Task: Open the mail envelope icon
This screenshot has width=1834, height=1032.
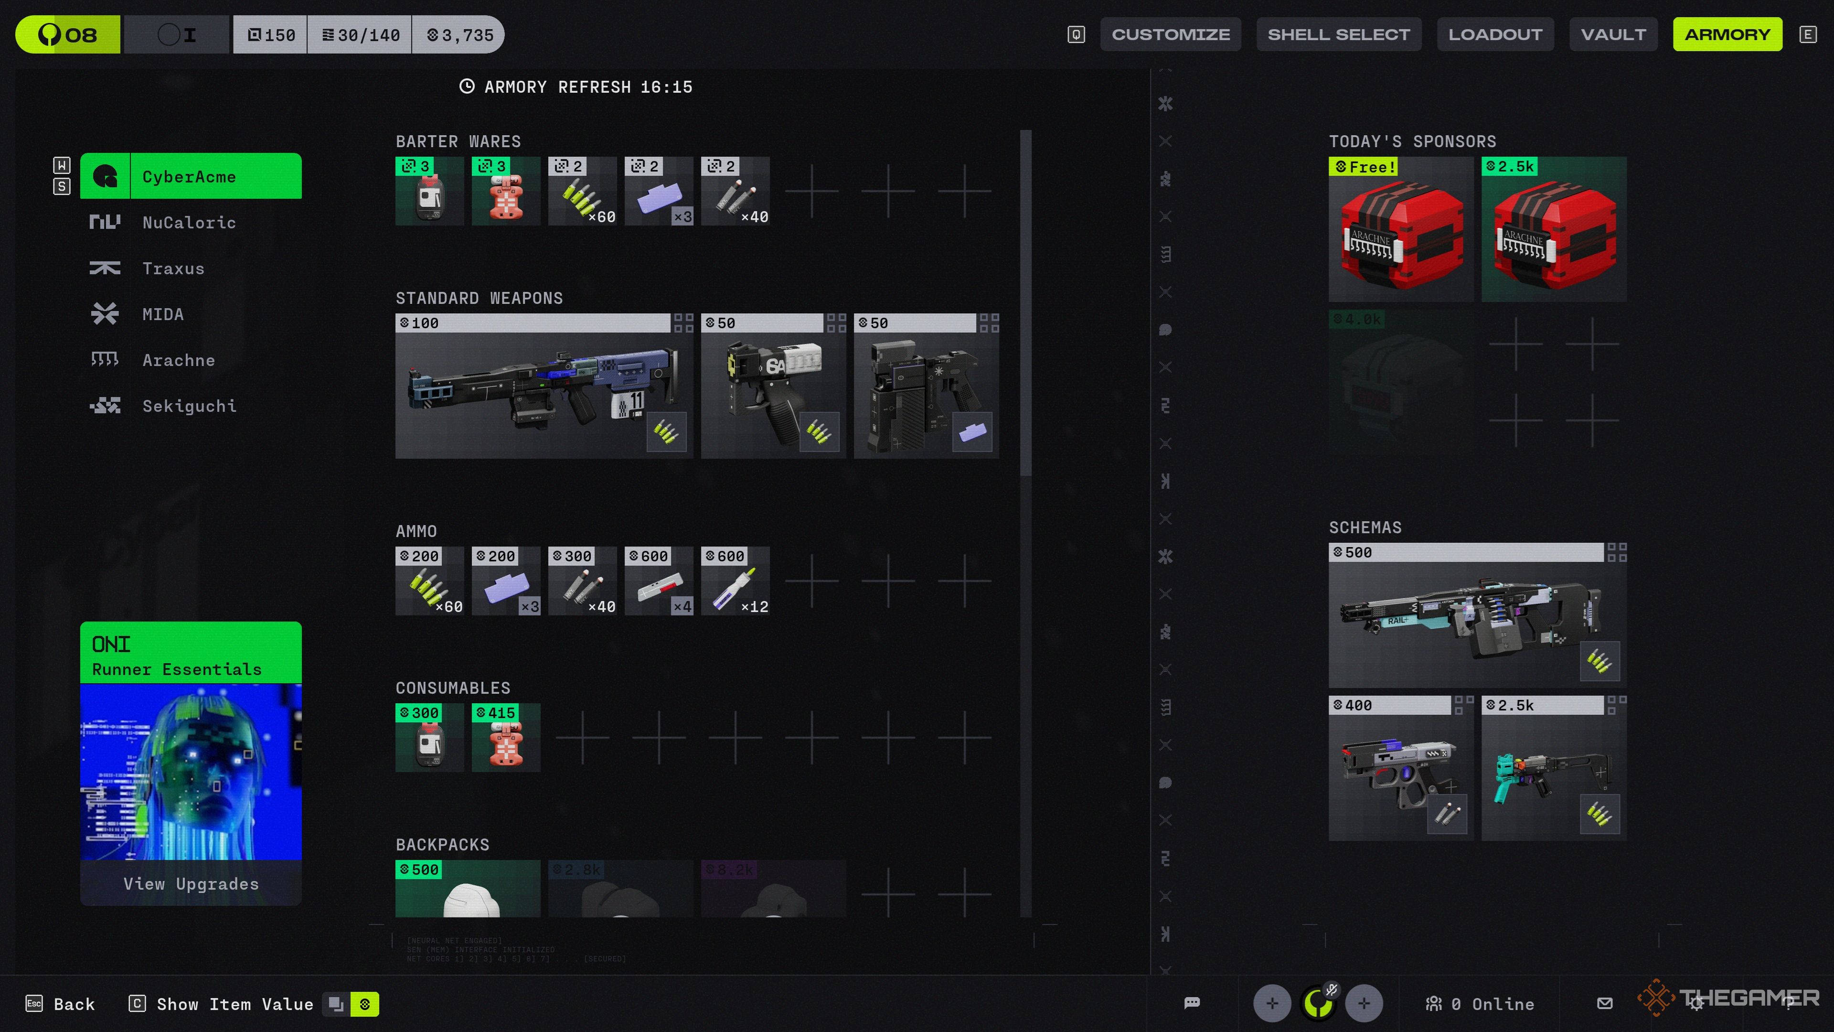Action: click(x=1605, y=1003)
